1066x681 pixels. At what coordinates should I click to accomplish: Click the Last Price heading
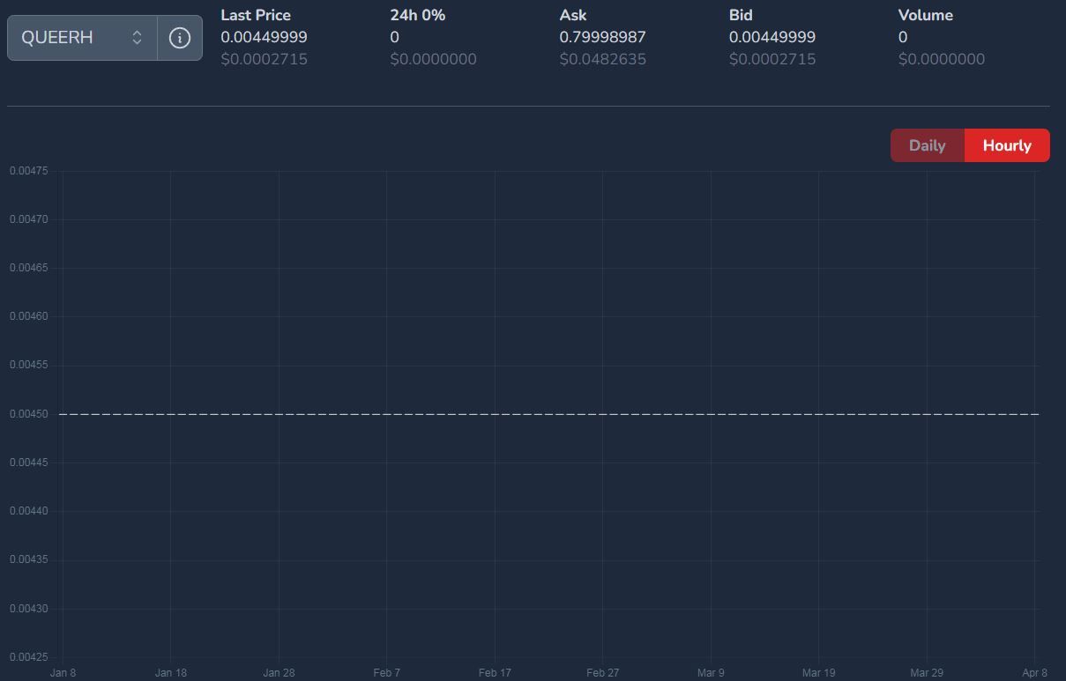(256, 15)
